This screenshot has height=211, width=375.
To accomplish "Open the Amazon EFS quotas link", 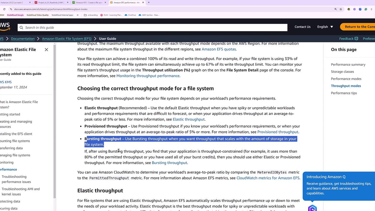I will [x=219, y=49].
